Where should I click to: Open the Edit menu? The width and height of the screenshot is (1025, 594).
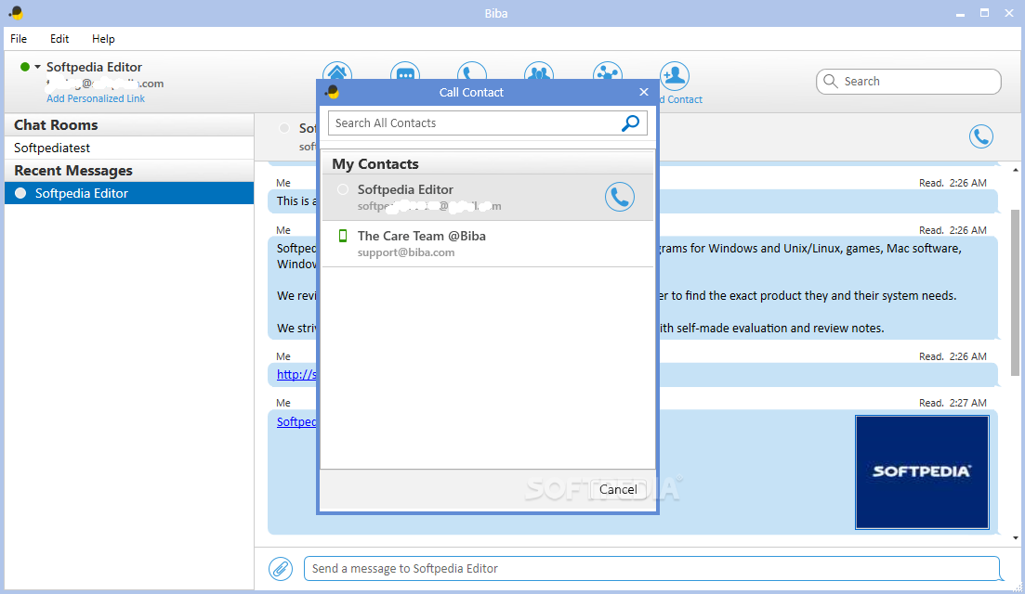(59, 38)
